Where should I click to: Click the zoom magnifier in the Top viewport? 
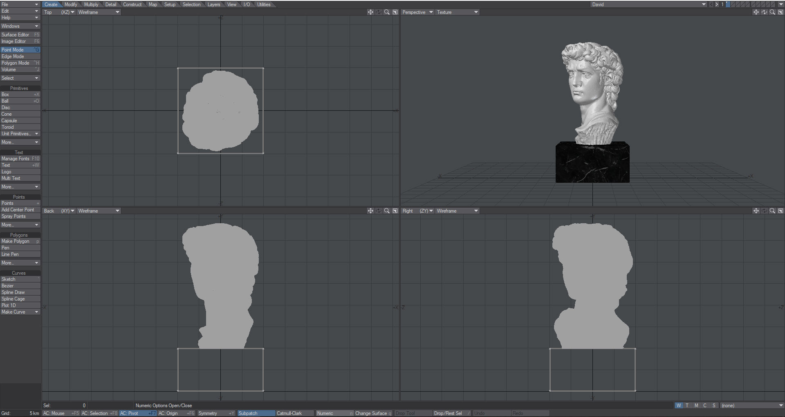coord(387,12)
